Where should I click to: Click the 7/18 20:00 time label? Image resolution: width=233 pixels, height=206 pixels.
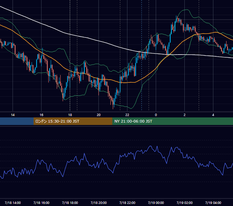(x=99, y=203)
